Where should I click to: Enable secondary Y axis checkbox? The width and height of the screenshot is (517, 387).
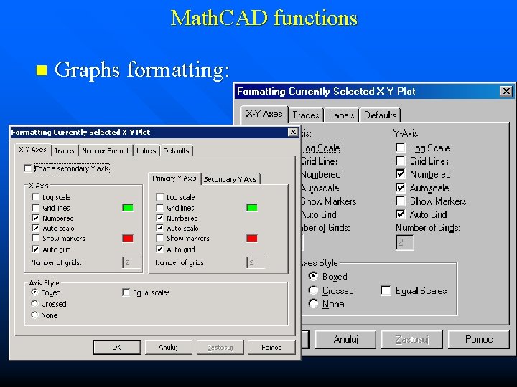(28, 168)
